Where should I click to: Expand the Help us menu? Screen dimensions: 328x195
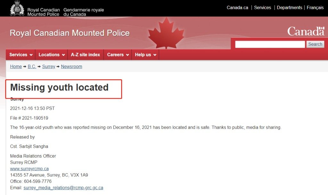[145, 55]
